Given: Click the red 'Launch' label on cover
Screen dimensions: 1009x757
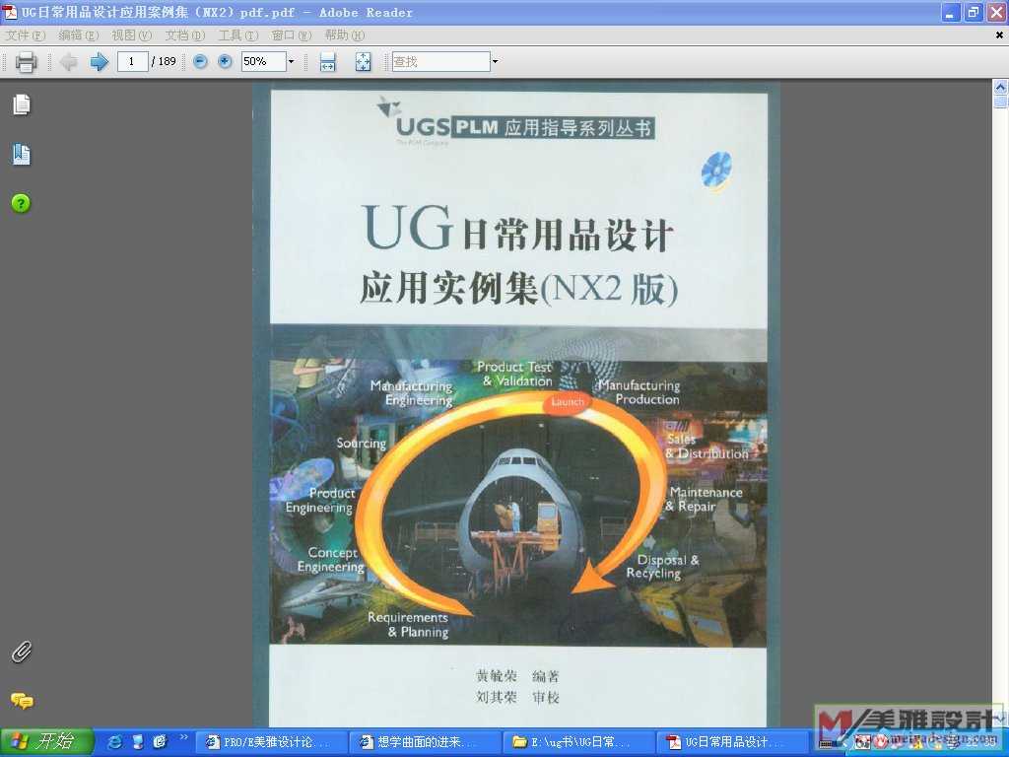Looking at the screenshot, I should (567, 402).
